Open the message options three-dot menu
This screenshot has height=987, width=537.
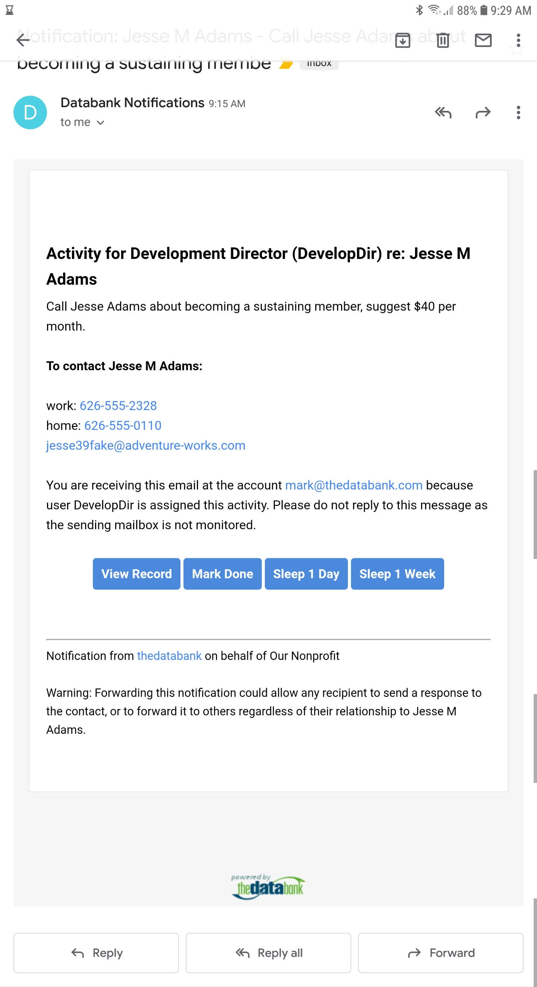(518, 112)
